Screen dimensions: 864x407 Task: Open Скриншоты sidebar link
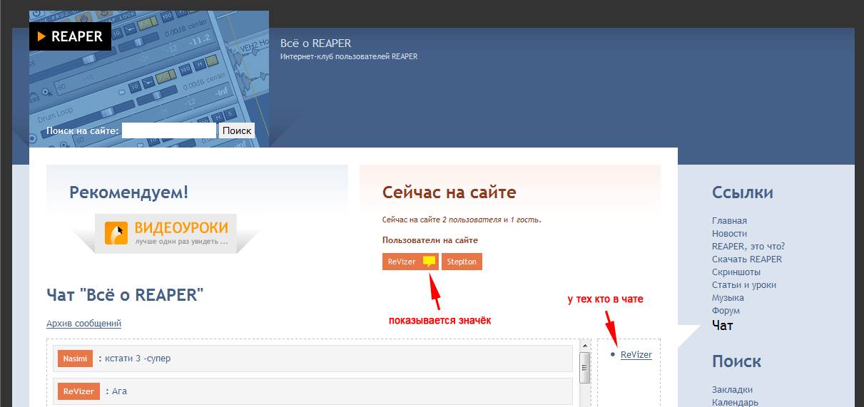tap(736, 272)
